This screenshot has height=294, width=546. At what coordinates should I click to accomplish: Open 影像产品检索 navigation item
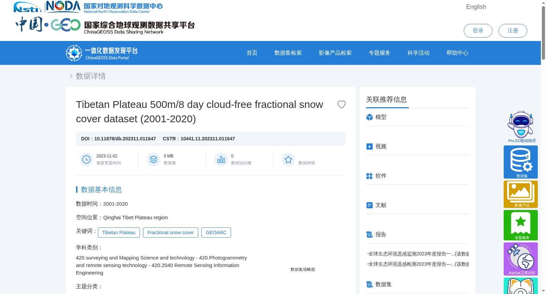(335, 53)
